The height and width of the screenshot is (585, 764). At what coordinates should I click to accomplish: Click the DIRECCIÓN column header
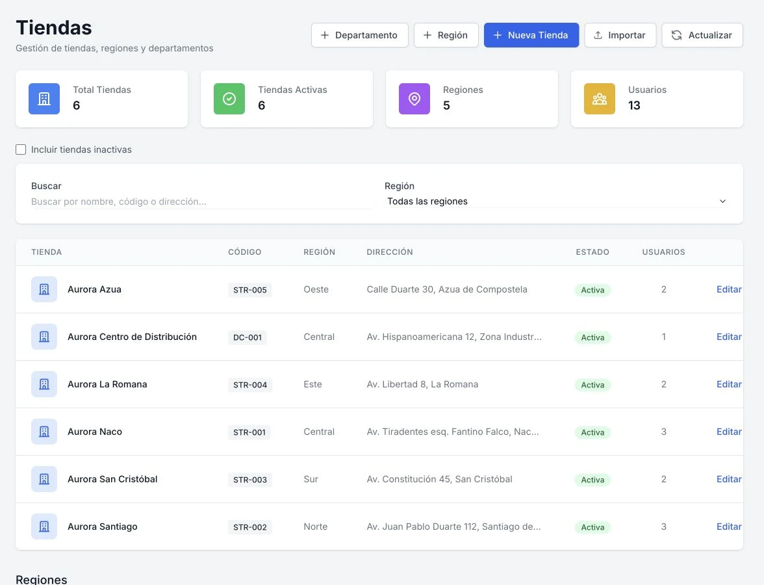[390, 252]
